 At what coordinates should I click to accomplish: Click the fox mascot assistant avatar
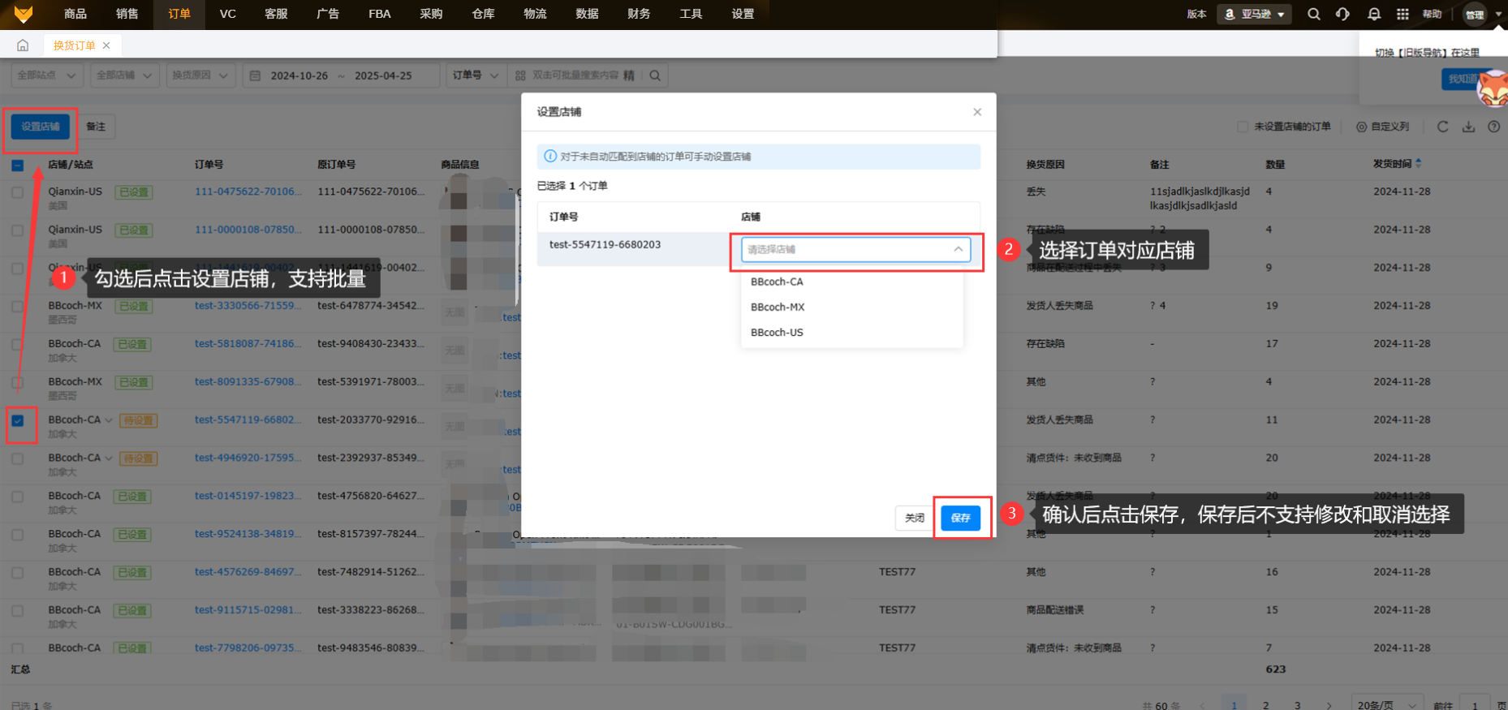tap(1493, 88)
